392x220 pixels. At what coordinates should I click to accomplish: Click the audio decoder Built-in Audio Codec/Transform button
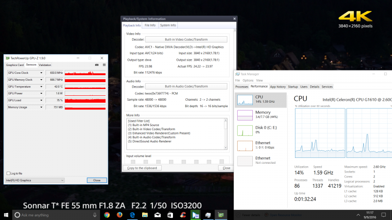186,87
